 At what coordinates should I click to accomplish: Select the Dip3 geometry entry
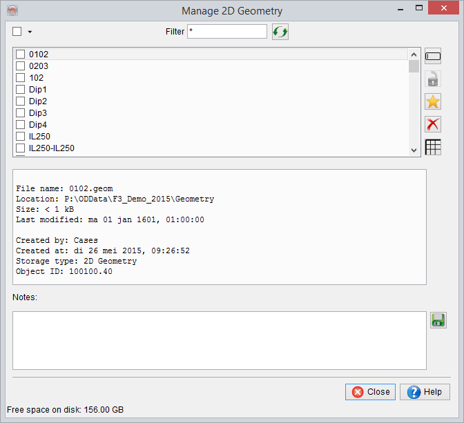pos(38,113)
